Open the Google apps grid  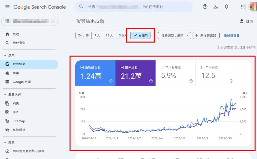click(243, 7)
